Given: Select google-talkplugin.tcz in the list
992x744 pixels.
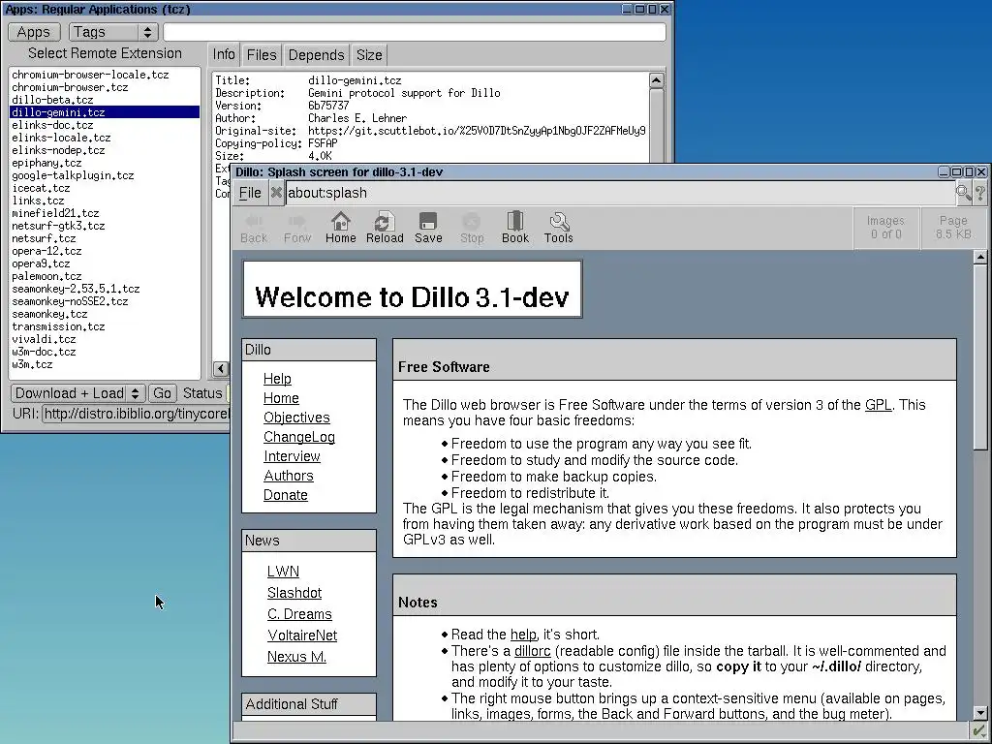Looking at the screenshot, I should (x=105, y=175).
